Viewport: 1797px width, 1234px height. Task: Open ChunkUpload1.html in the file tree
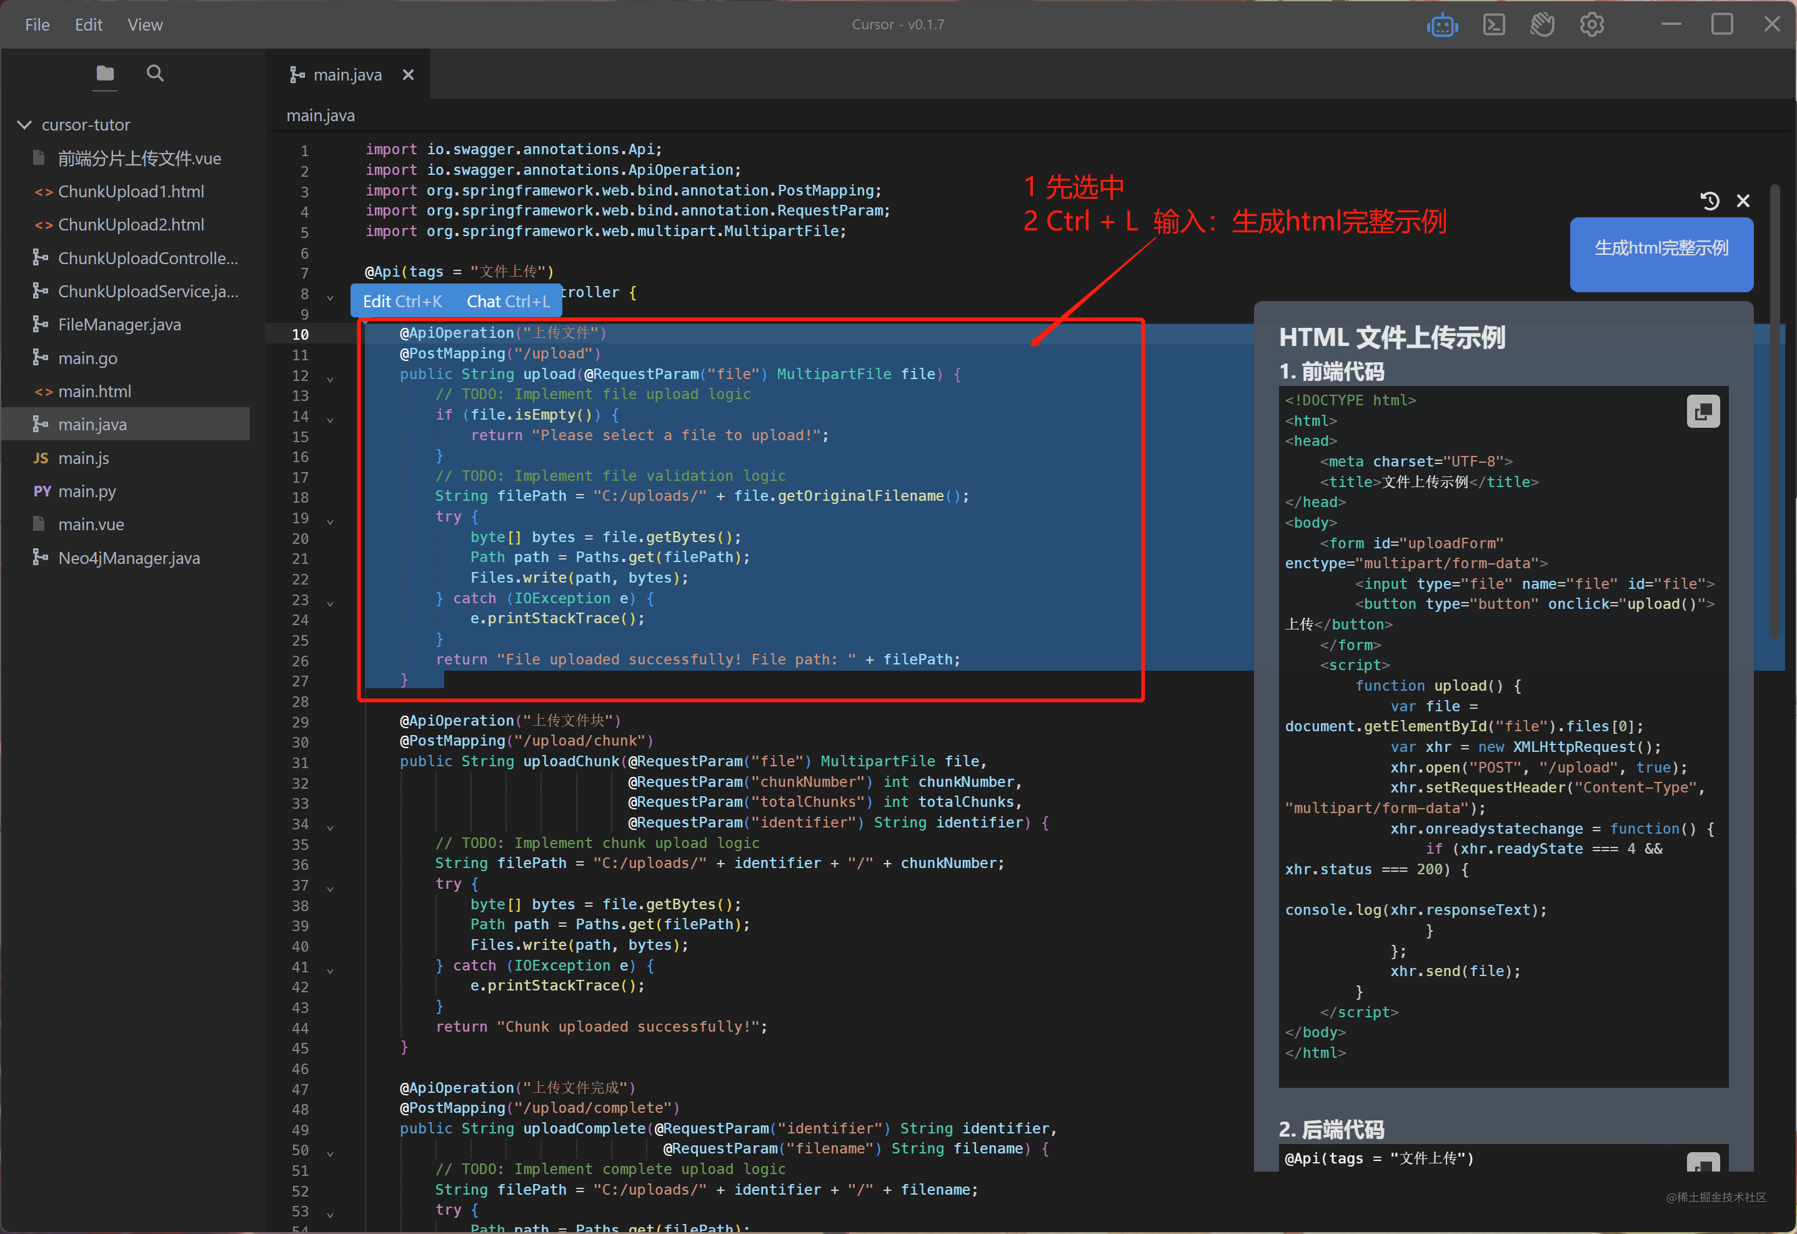(131, 192)
